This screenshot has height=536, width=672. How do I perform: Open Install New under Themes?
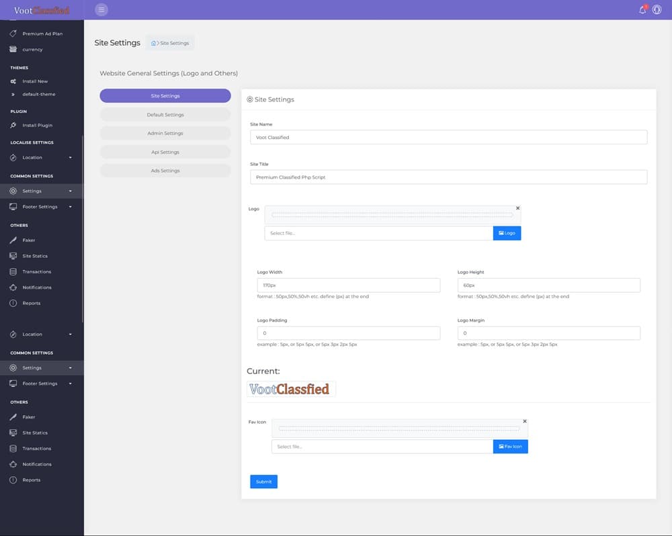(x=35, y=81)
